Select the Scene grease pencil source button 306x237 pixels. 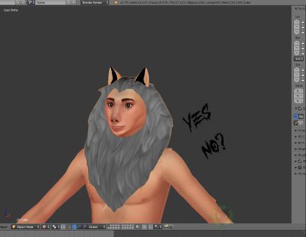pos(296,116)
